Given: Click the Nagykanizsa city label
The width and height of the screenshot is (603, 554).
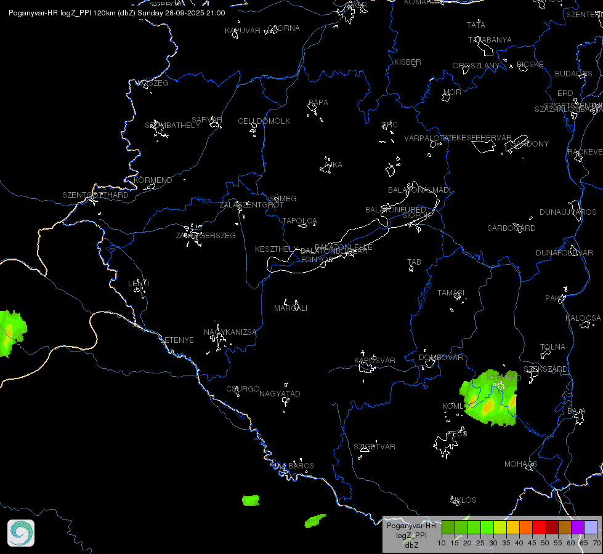Looking at the screenshot, I should pos(230,332).
